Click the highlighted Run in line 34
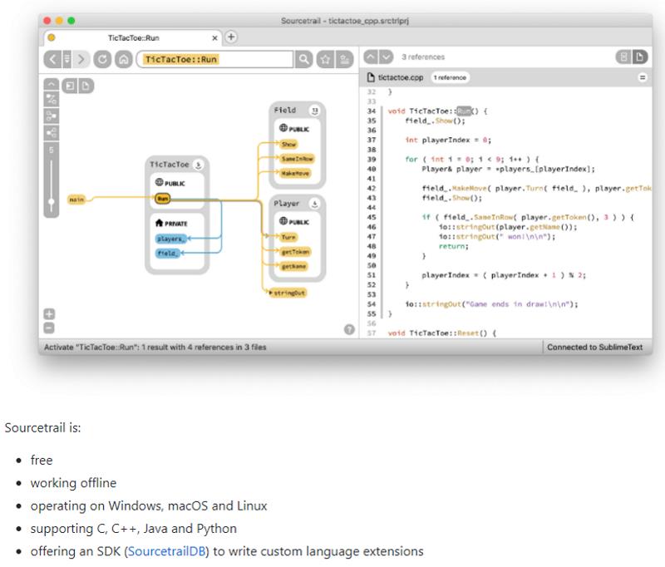 [464, 111]
